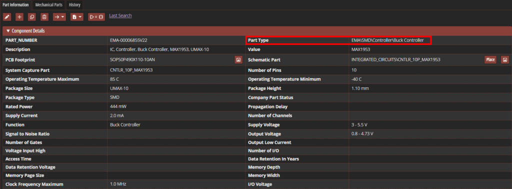Click the Output Low Current label
The image size is (512, 189).
pos(269,143)
